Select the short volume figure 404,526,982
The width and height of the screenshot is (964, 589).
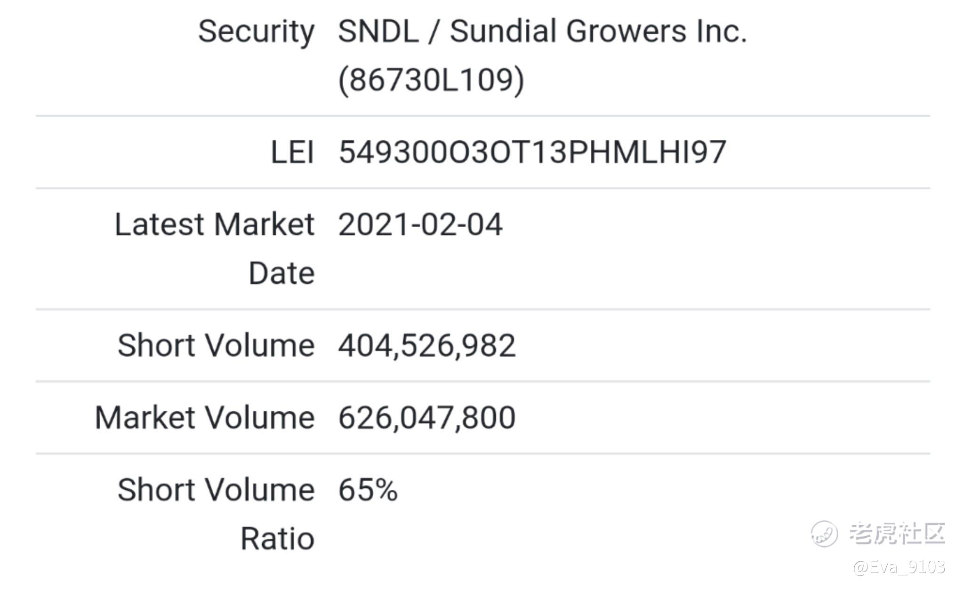click(x=427, y=345)
